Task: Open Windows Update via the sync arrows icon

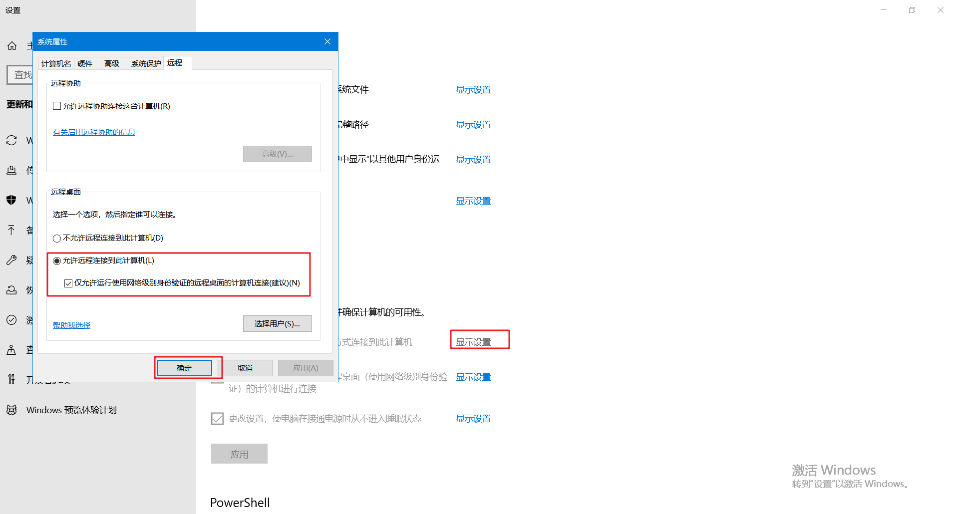Action: [x=11, y=141]
